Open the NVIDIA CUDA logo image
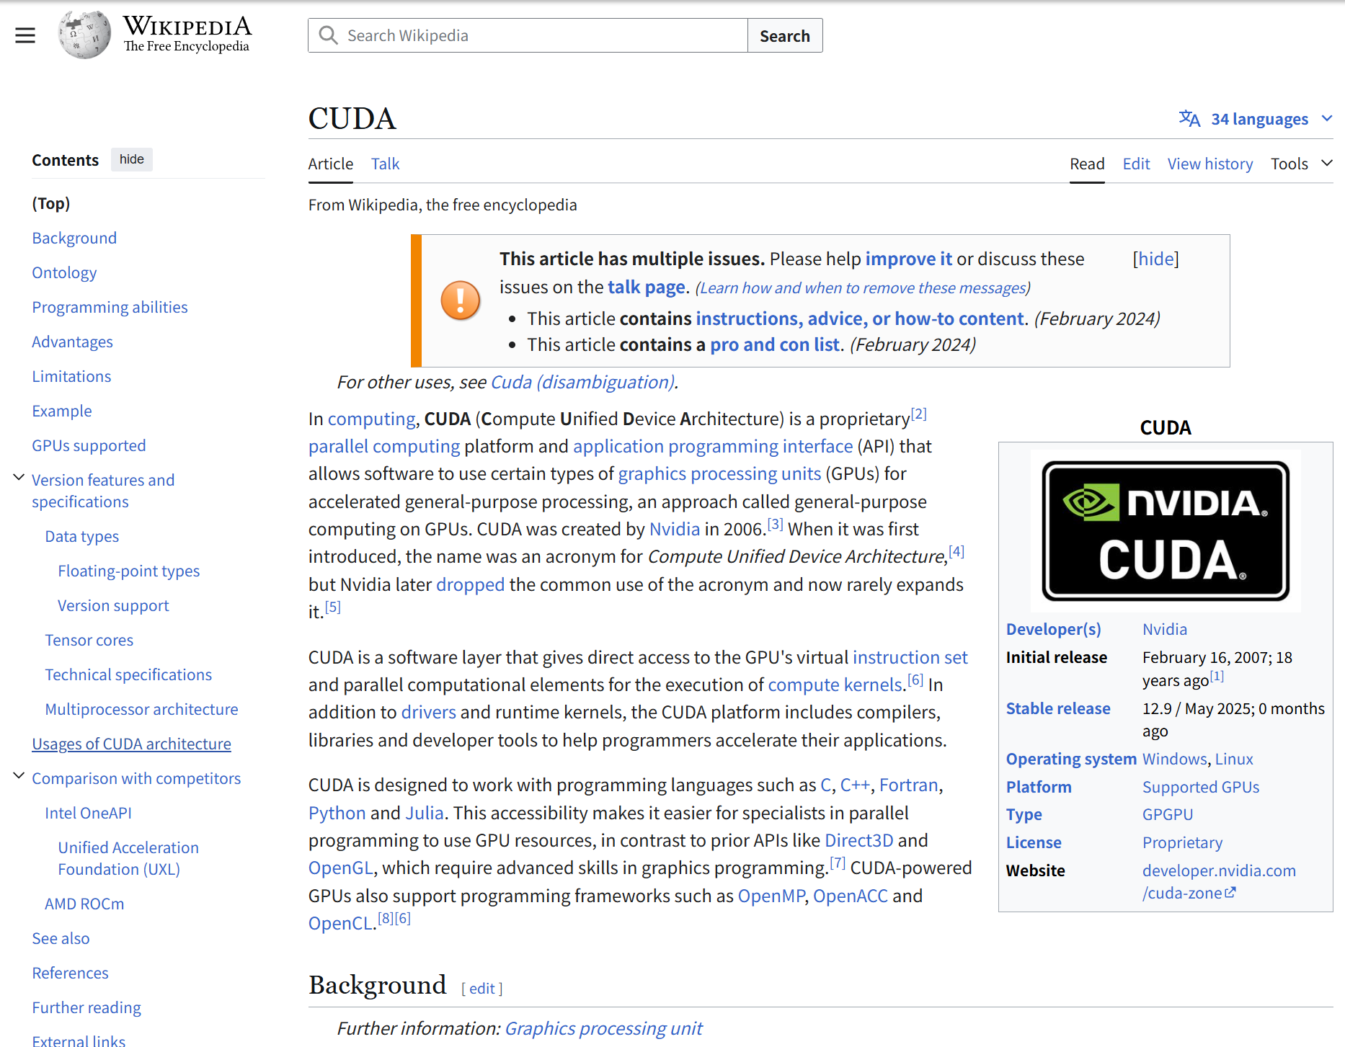 click(x=1166, y=531)
